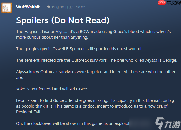The width and height of the screenshot is (181, 130).
Task: Open the "Spoilers (Do Not Read)" post title
Action: [63, 20]
